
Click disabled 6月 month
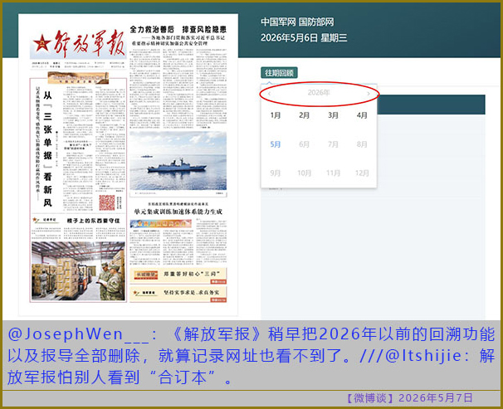pos(304,144)
